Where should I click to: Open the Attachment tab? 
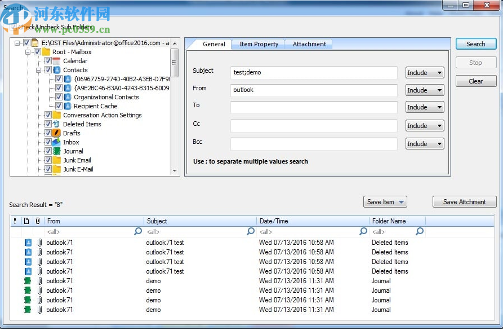(309, 43)
